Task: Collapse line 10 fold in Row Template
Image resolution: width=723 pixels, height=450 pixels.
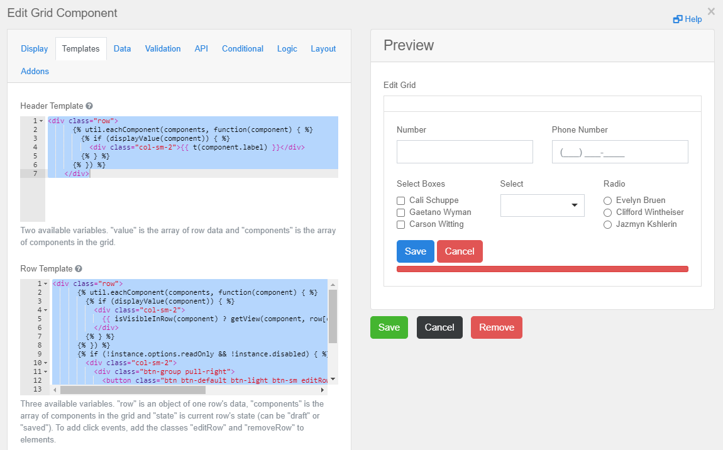Action: pos(46,363)
